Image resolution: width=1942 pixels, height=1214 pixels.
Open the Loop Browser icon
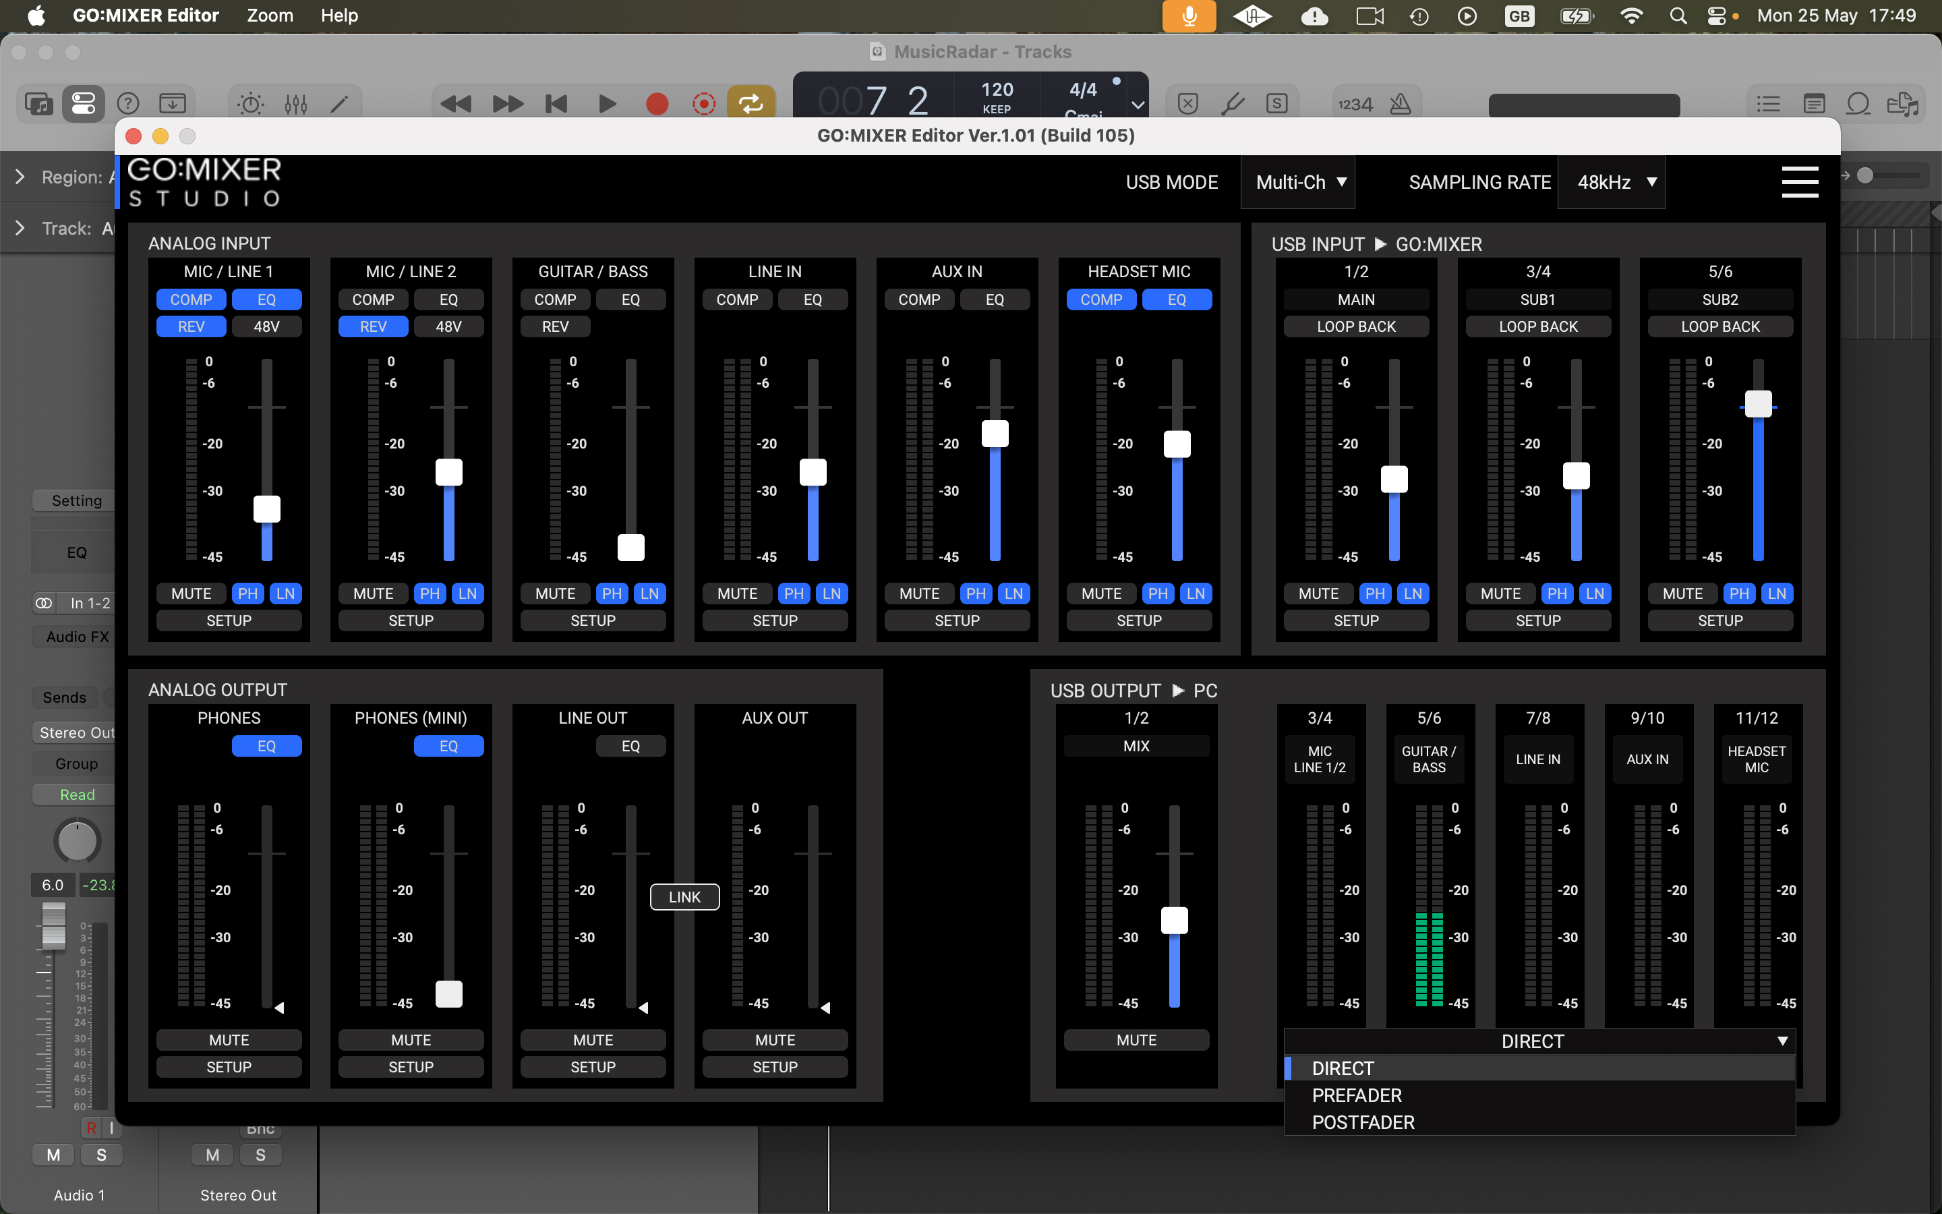(1858, 104)
